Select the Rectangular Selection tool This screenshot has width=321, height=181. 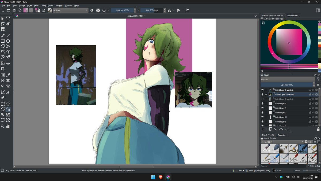pyautogui.click(x=3, y=104)
